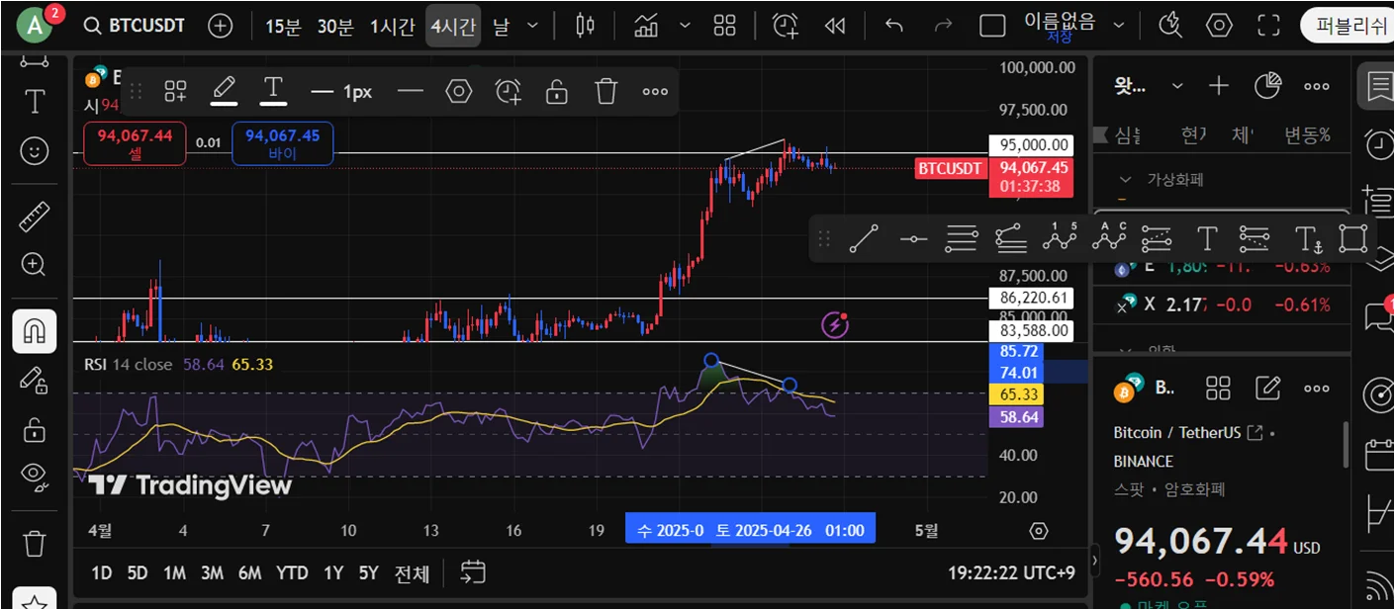Image resolution: width=1395 pixels, height=610 pixels.
Task: Click the bar replay rewind icon
Action: click(x=835, y=26)
